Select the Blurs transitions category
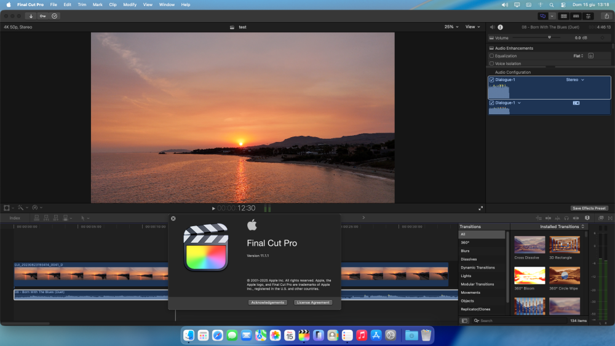The width and height of the screenshot is (615, 346). pyautogui.click(x=465, y=251)
